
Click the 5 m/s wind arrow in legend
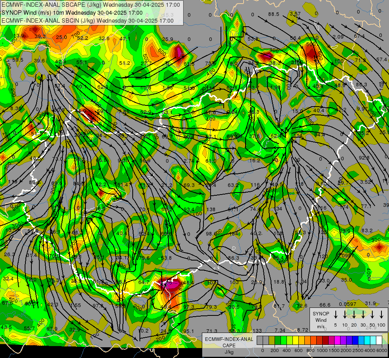[x=335, y=315]
